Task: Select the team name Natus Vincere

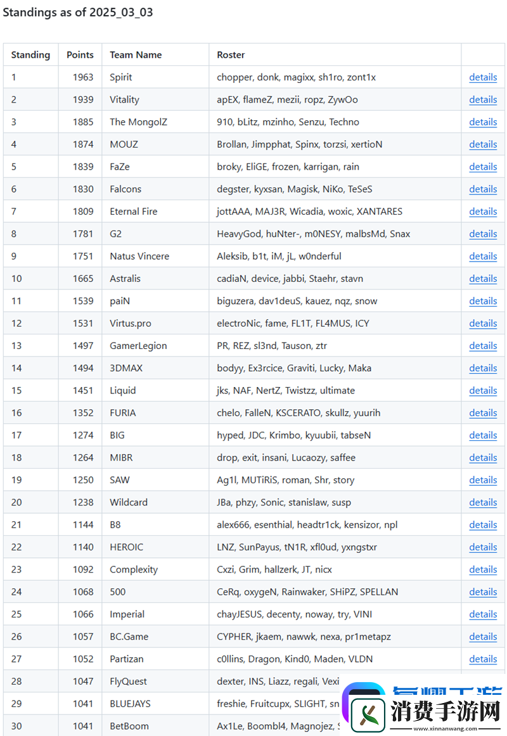Action: pyautogui.click(x=139, y=257)
